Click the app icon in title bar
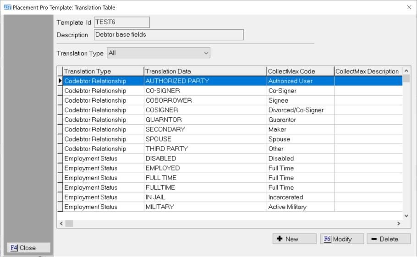Viewport: 417px width, 257px height. 7,7
